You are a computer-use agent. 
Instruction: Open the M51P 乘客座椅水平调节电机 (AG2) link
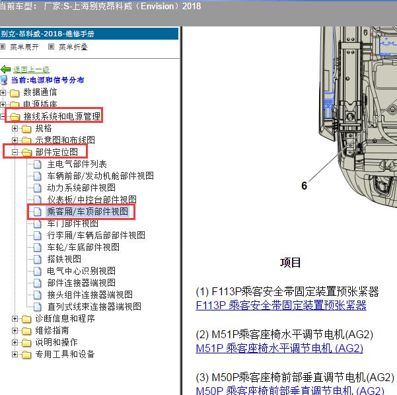click(x=279, y=348)
